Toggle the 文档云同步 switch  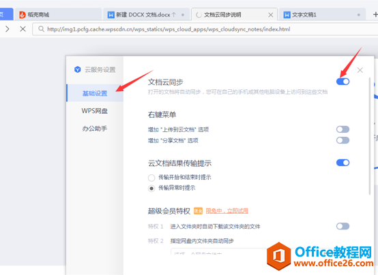[343, 82]
